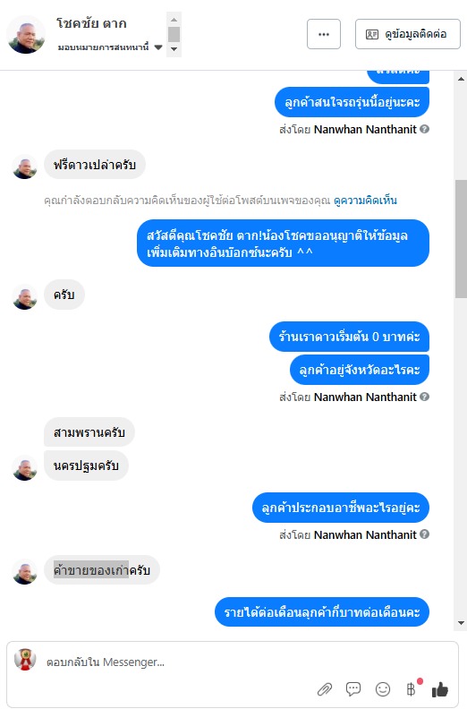Click help icon under province question message
This screenshot has width=467, height=709.
(424, 397)
